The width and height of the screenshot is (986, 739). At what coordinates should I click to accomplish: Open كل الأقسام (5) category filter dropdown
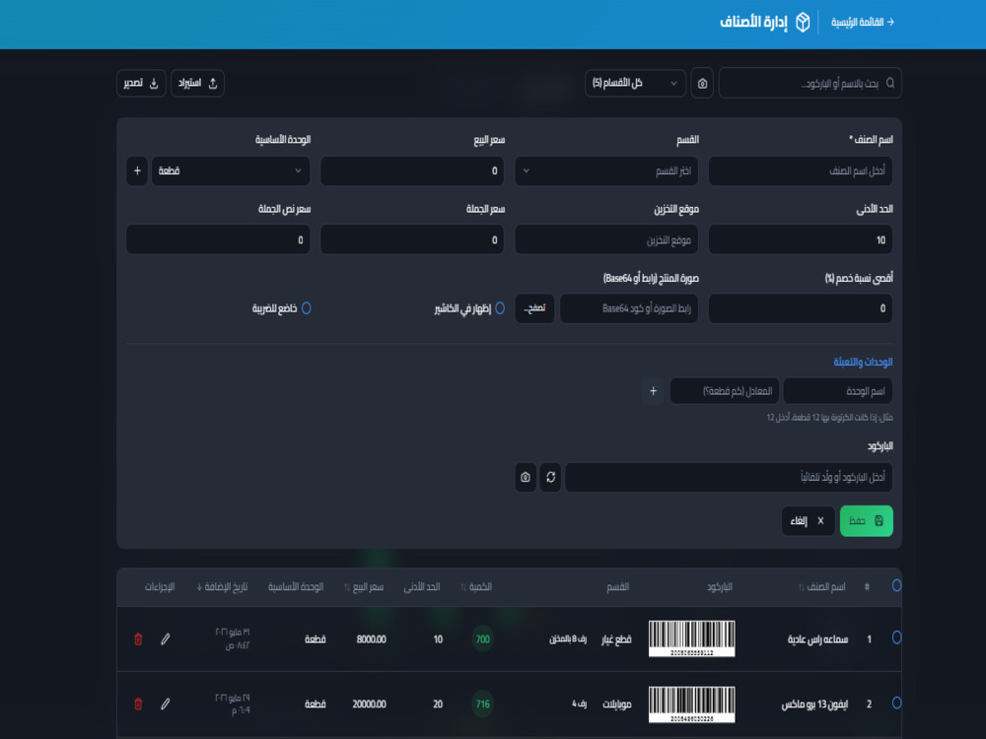[635, 83]
